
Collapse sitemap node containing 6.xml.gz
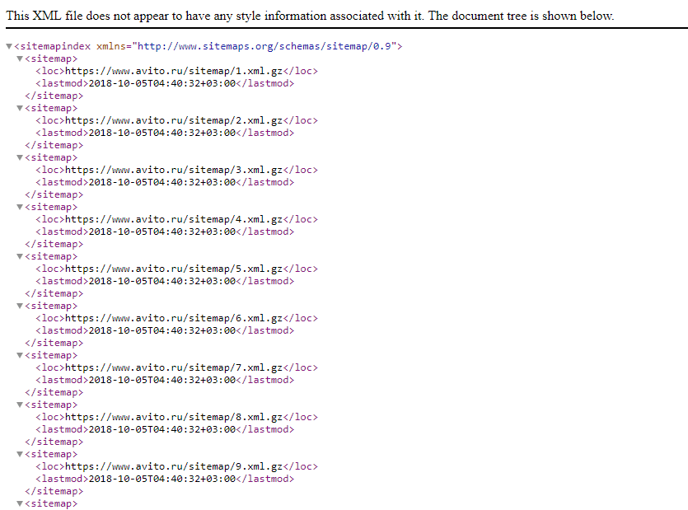tap(20, 306)
